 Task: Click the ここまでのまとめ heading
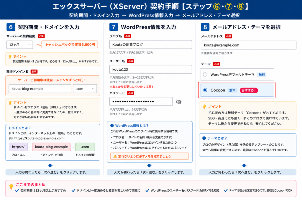click(x=31, y=185)
